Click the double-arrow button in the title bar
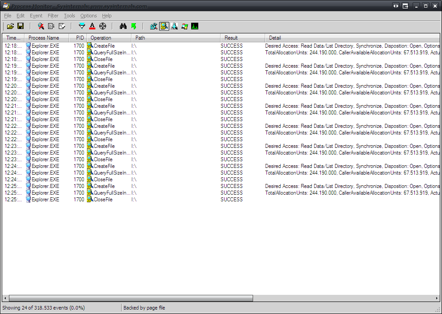The width and height of the screenshot is (442, 314). [x=396, y=6]
